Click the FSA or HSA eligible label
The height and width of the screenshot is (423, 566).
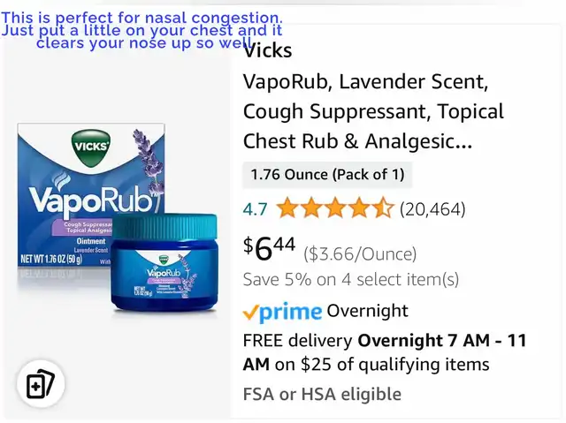pos(322,394)
